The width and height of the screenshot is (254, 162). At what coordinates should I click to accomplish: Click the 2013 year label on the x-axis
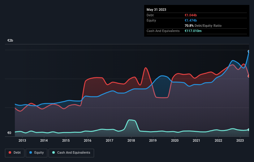point(22,141)
